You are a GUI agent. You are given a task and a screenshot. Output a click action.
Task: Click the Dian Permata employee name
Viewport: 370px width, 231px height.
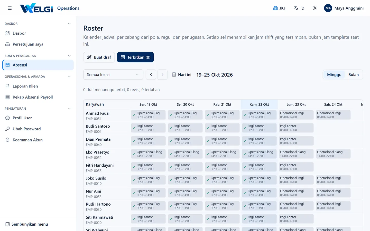click(x=98, y=139)
